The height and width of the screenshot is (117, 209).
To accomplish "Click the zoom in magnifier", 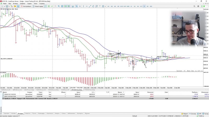I will 55,6.
